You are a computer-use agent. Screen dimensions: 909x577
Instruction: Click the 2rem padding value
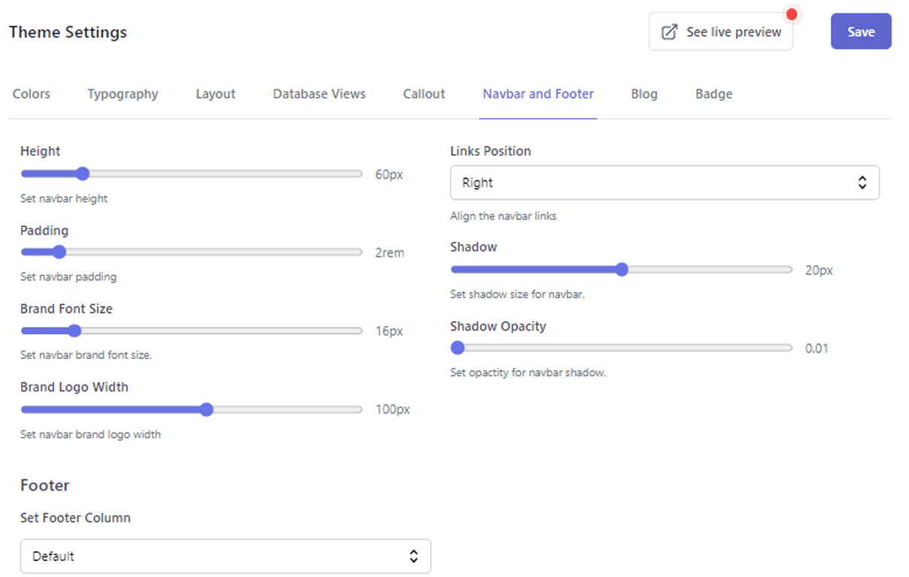[389, 253]
